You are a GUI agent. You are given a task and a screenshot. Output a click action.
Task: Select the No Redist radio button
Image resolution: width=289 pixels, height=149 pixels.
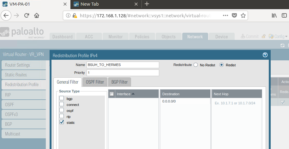(196, 65)
